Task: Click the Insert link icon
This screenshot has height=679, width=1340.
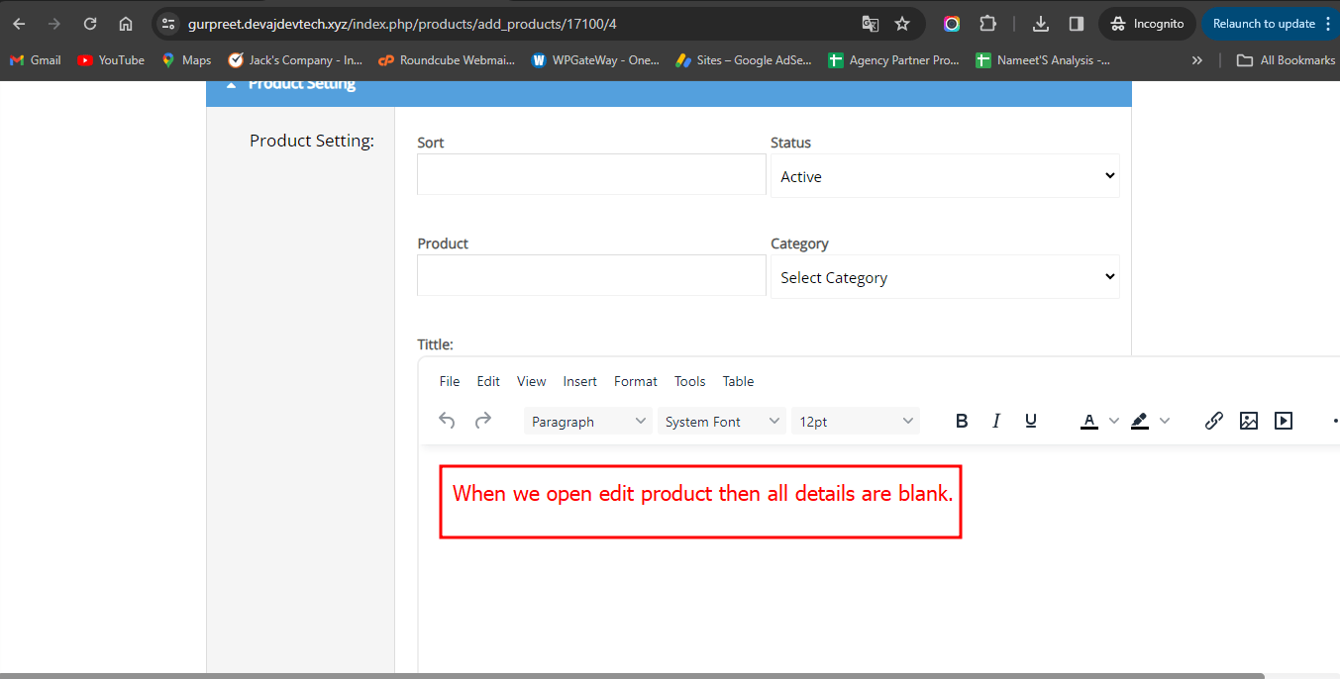Action: tap(1213, 421)
